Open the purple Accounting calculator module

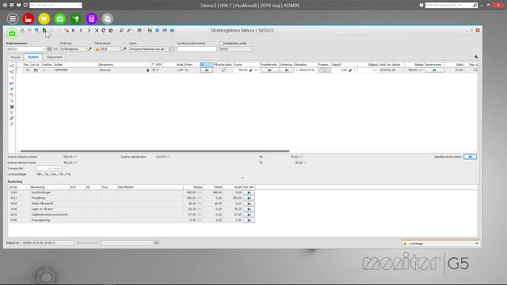pyautogui.click(x=92, y=19)
